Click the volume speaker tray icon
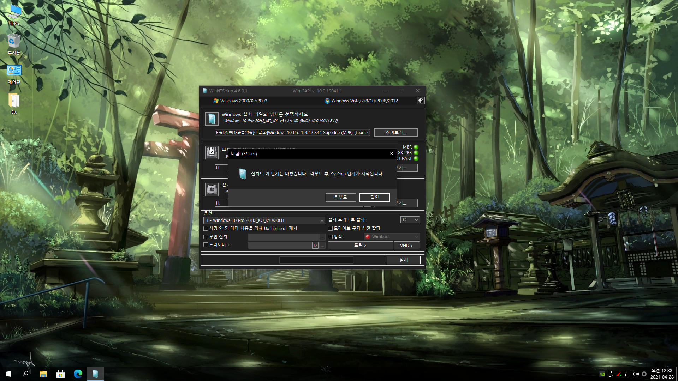This screenshot has height=381, width=678. 636,374
